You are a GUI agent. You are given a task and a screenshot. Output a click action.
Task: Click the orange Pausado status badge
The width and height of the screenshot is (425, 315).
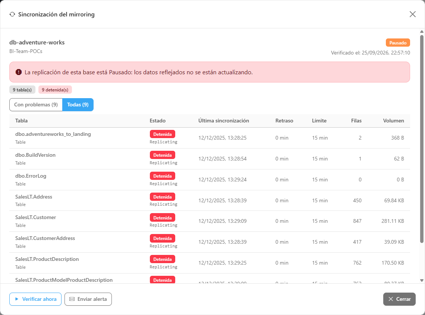click(398, 43)
